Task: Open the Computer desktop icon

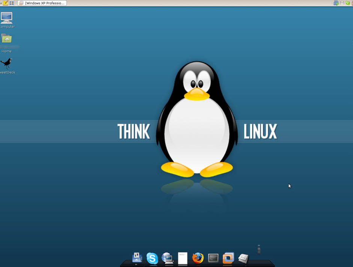Action: click(x=6, y=18)
